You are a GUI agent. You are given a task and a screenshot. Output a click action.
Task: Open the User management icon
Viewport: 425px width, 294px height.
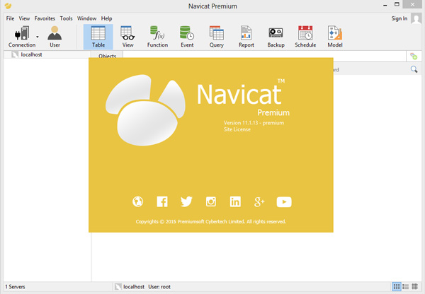pos(55,37)
